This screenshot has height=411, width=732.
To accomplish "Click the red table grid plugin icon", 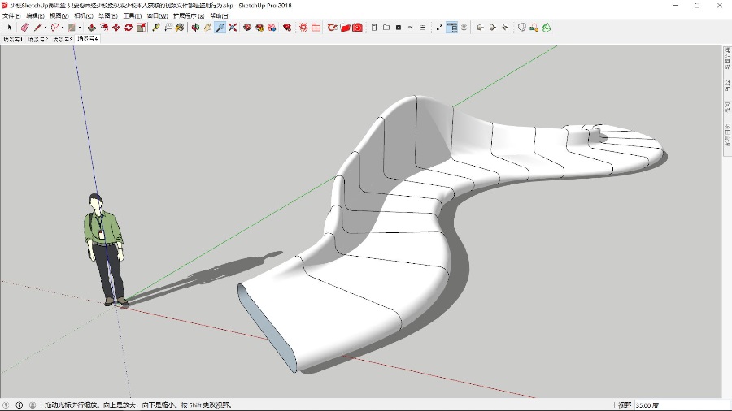I will [x=316, y=28].
